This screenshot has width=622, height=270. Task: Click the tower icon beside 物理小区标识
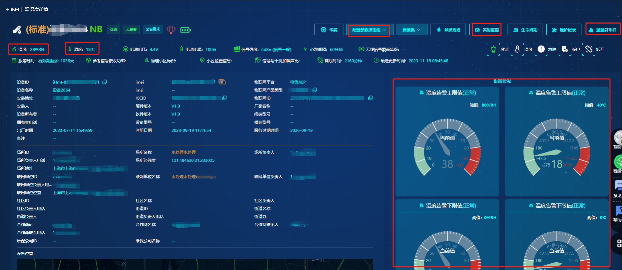coord(147,60)
